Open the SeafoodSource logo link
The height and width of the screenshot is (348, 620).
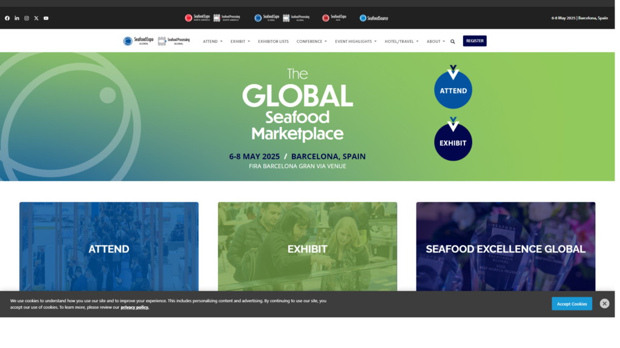point(374,18)
